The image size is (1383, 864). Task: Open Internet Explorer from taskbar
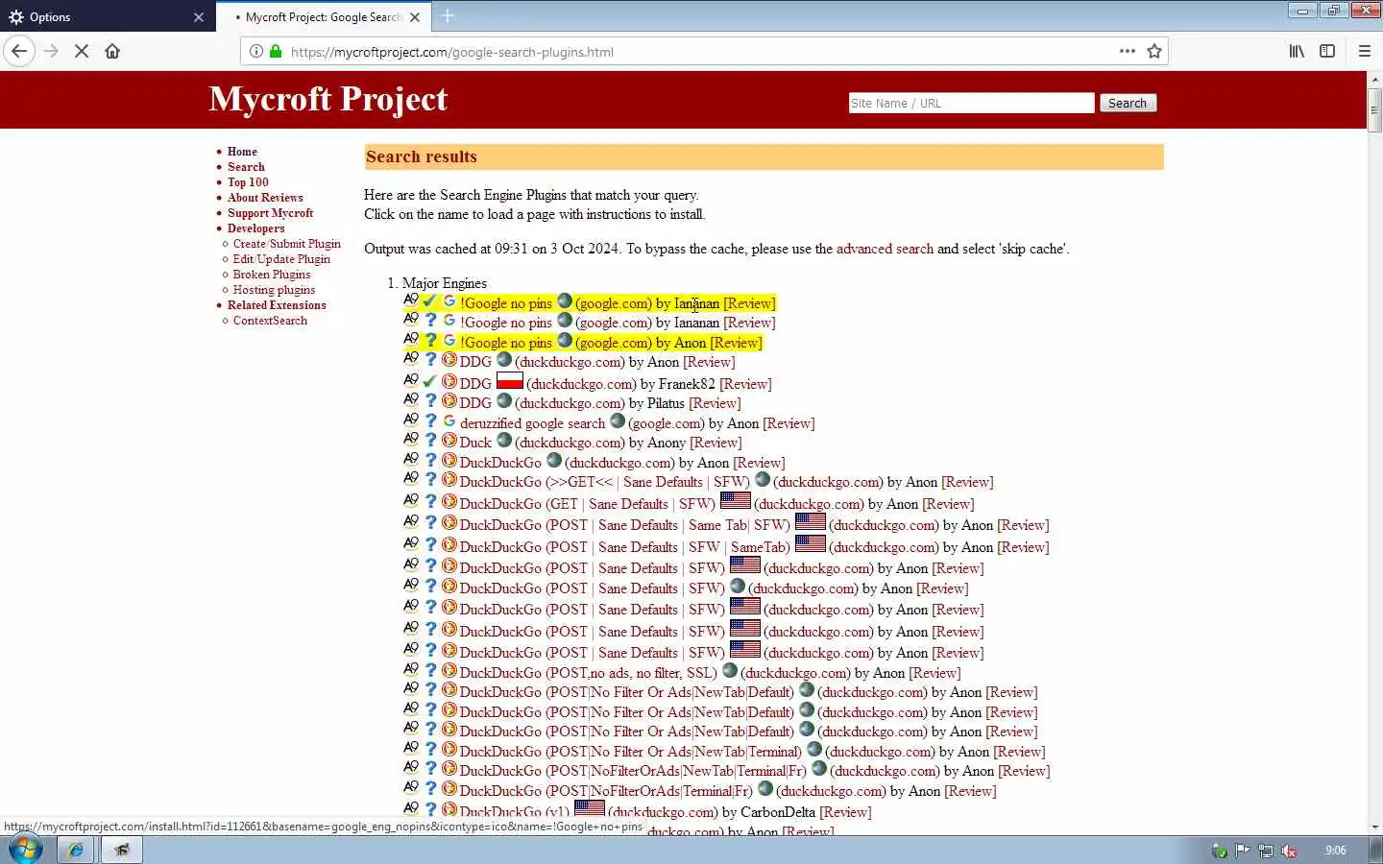point(75,850)
